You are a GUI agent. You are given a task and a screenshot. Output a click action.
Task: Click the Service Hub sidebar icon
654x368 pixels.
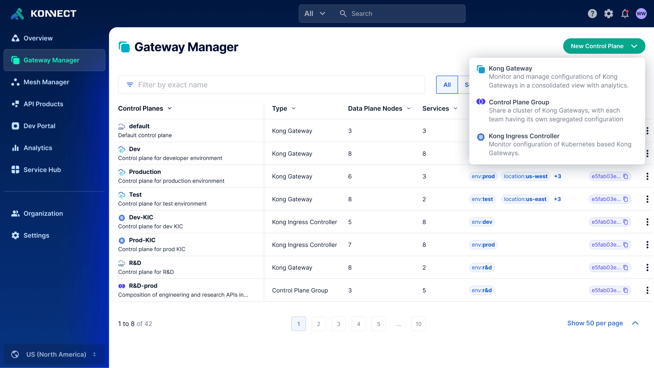coord(15,169)
